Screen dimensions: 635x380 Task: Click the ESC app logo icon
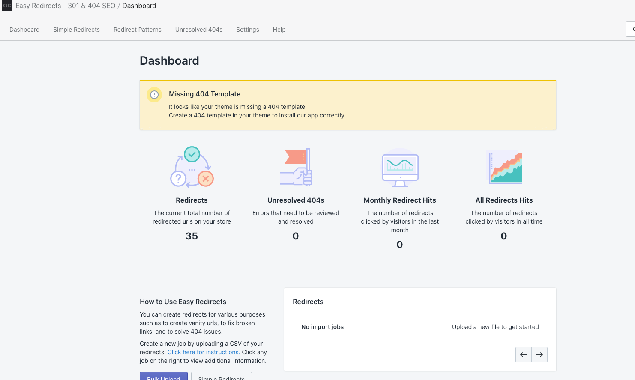pos(7,6)
